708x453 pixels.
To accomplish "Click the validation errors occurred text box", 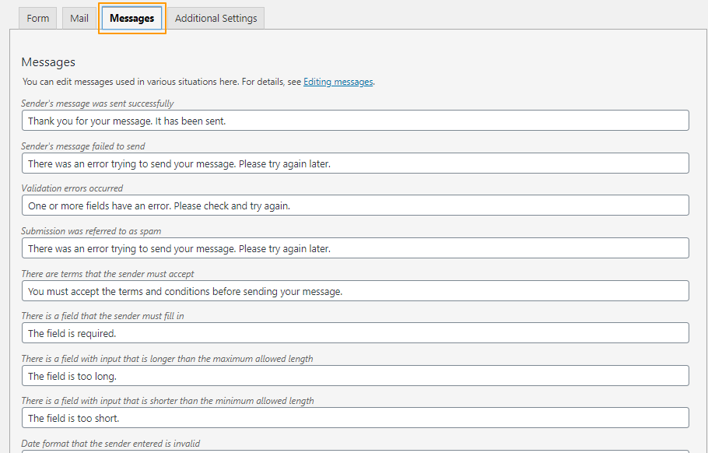I will (x=354, y=205).
